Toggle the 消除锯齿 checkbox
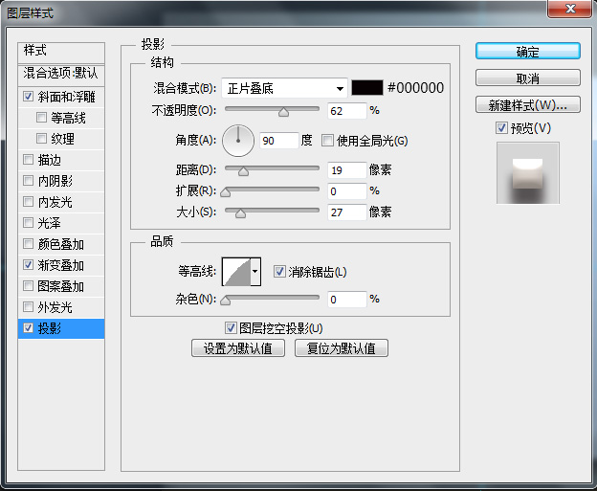Viewport: 597px width, 491px height. pos(279,272)
